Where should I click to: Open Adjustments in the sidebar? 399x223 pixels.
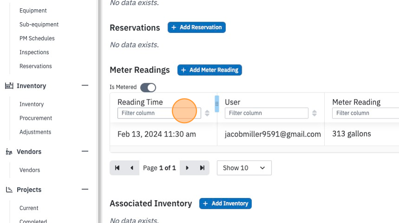(35, 132)
